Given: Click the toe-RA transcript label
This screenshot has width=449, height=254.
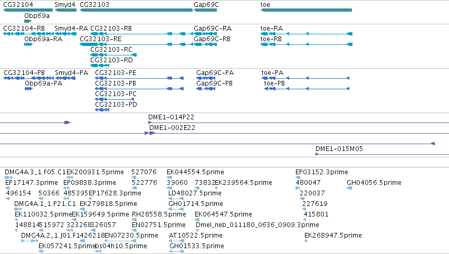Looking at the screenshot, I should pos(272,29).
